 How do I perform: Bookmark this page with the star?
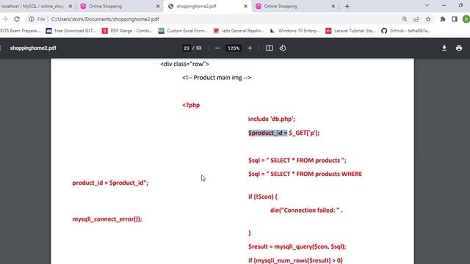tap(428, 19)
